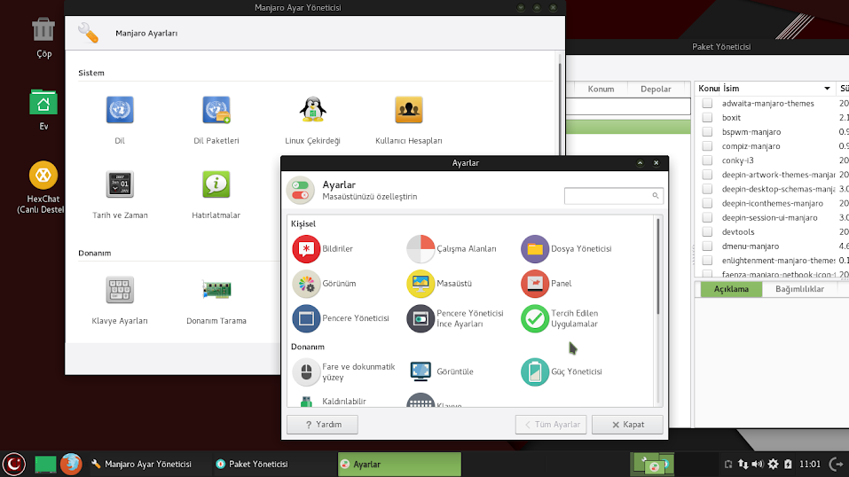
Task: Click the Konu column header
Action: 708,89
